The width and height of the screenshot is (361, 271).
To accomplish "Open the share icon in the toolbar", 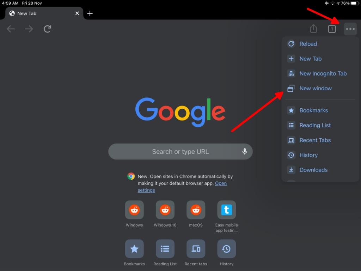I will coord(313,29).
